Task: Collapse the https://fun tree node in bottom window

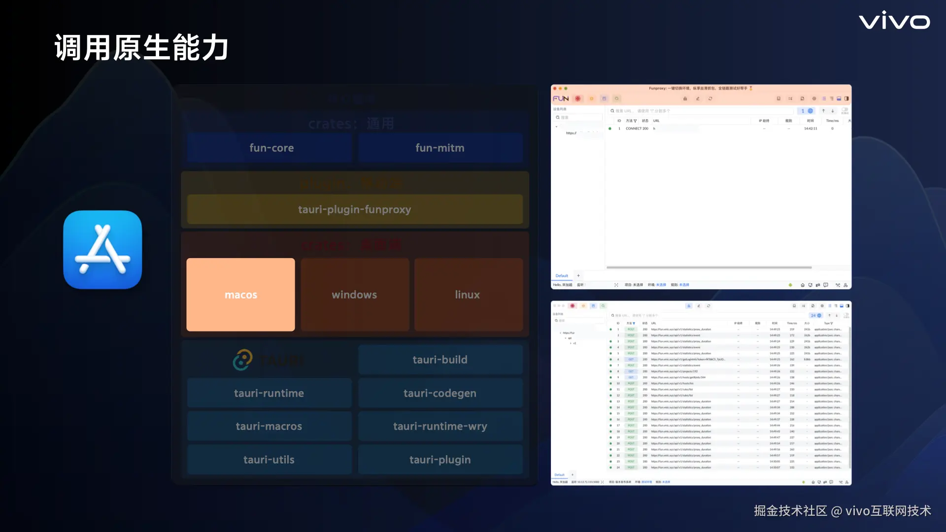Action: click(x=561, y=333)
